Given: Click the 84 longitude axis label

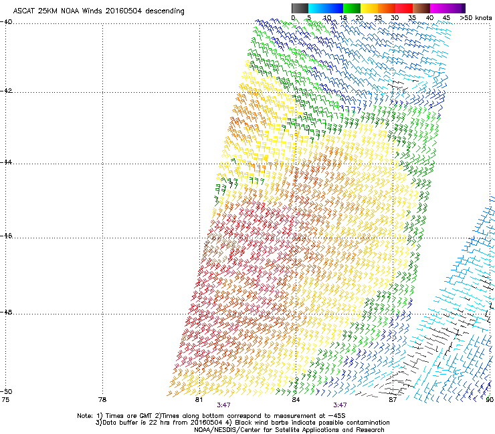Looking at the screenshot, I should pos(296,400).
